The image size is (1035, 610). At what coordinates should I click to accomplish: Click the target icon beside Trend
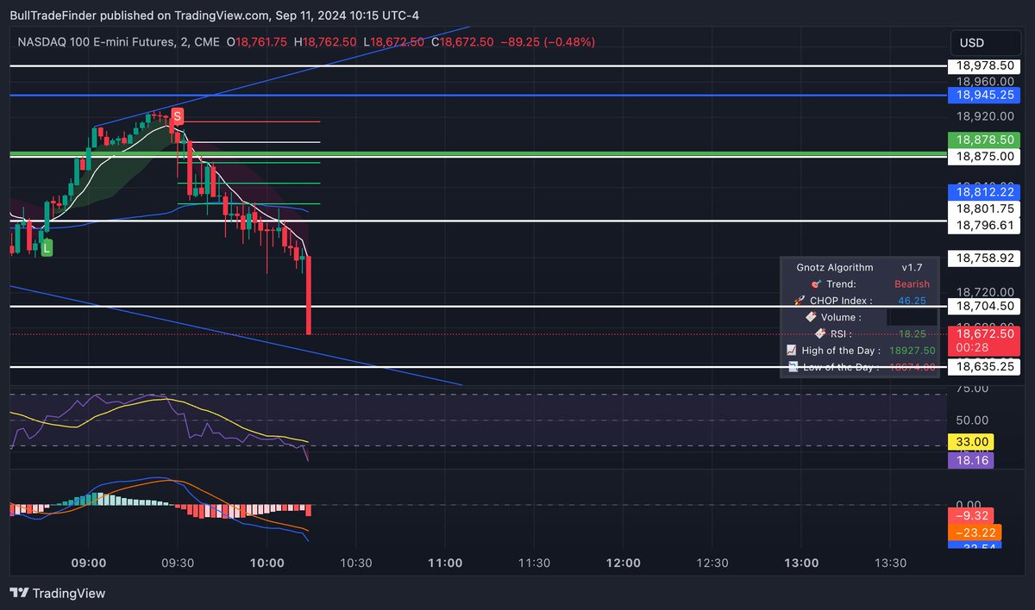pyautogui.click(x=815, y=283)
